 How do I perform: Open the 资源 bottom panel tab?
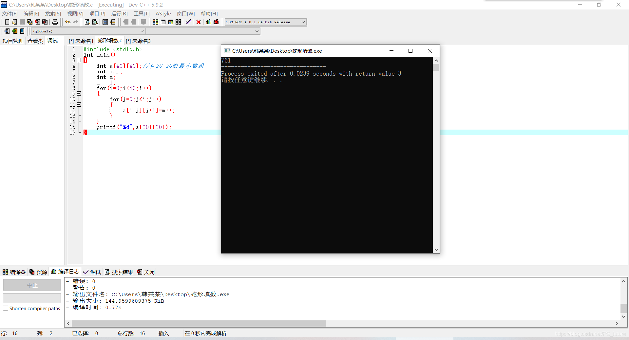tap(38, 272)
